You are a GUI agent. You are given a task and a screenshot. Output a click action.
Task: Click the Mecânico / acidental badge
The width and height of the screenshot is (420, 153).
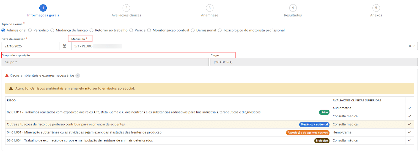pos(314,124)
